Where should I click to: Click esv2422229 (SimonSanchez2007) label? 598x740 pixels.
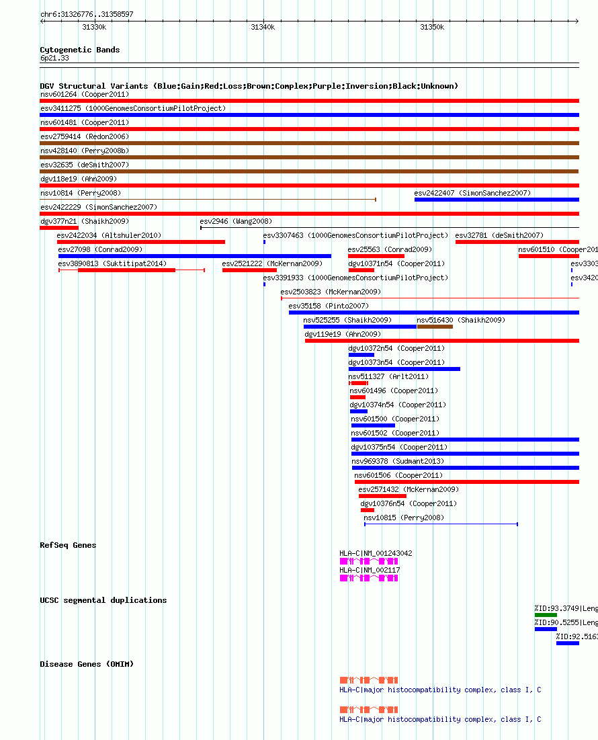click(99, 208)
